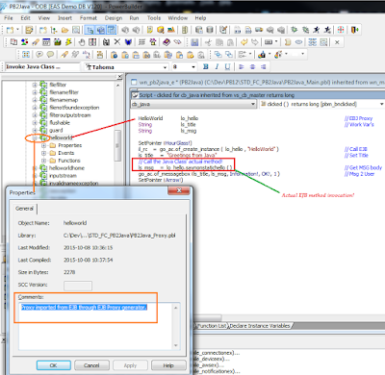
Task: Toggle Bold formatting
Action: (x=206, y=66)
